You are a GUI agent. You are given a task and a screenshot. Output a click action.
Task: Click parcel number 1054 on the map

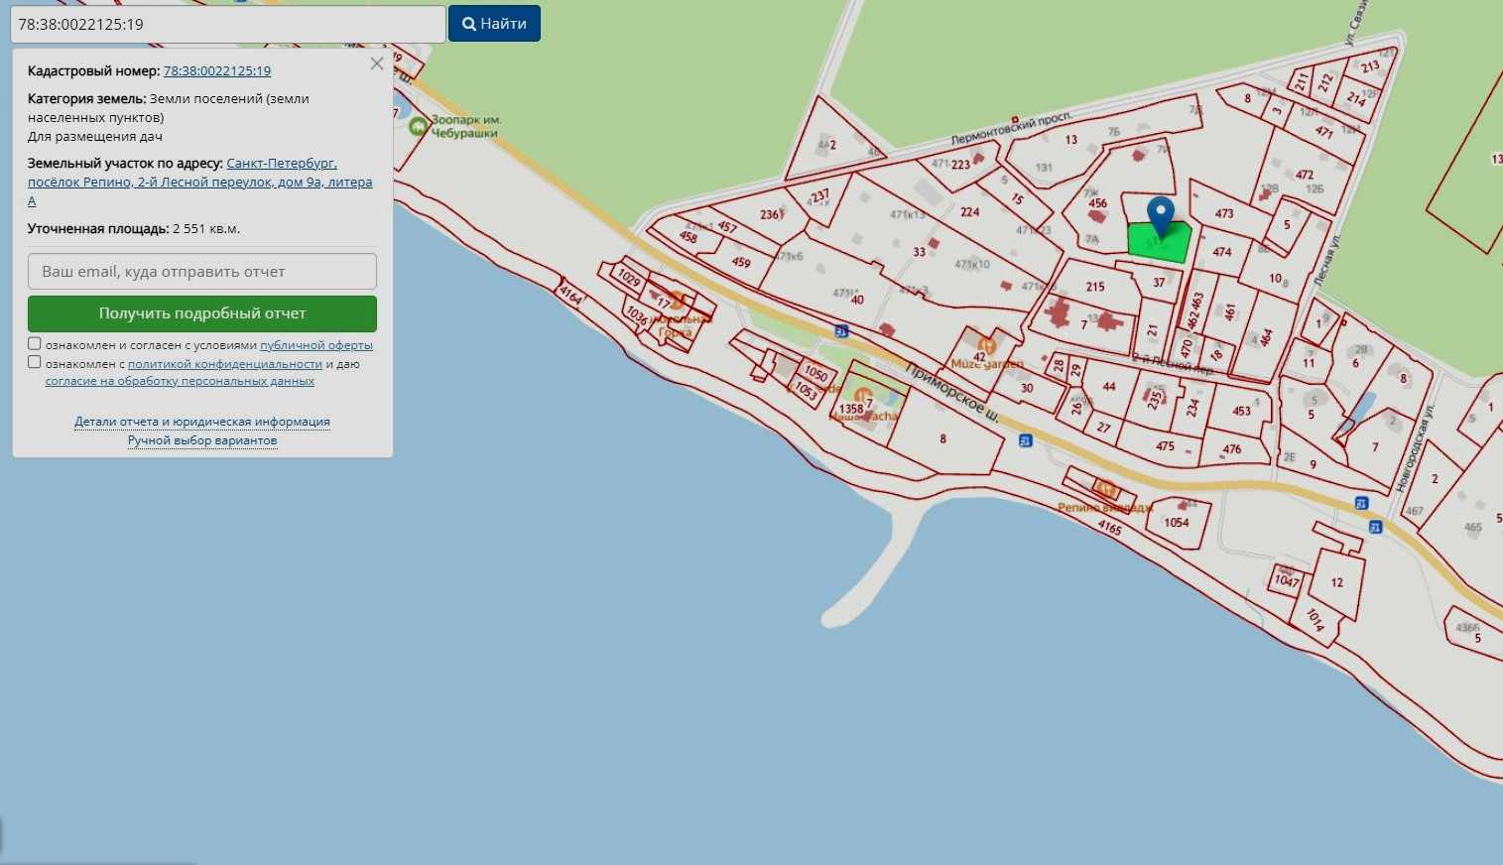point(1177,523)
